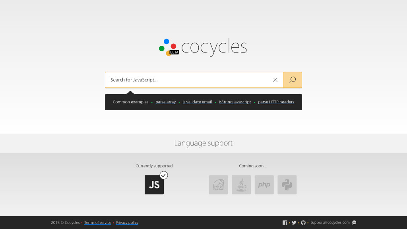The image size is (407, 229).
Task: Go to GitHub via the footer icon
Action: click(x=303, y=223)
